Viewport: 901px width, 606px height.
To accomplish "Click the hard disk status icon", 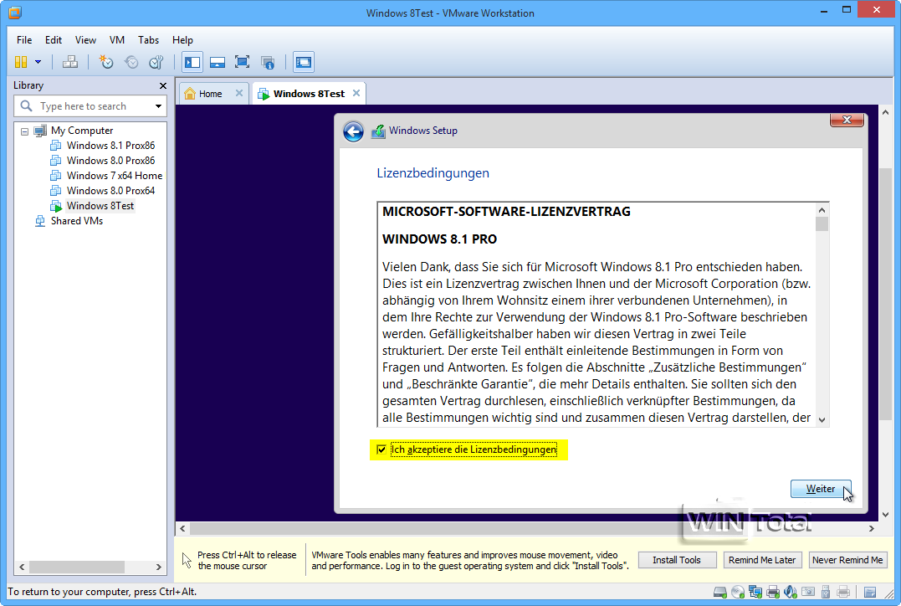I will point(719,592).
